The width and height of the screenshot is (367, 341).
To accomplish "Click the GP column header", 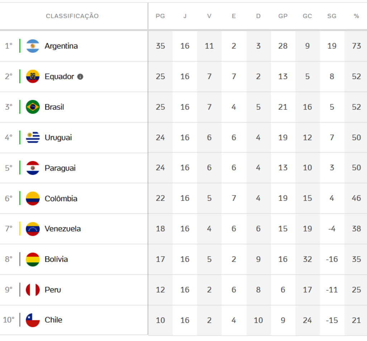I will (283, 16).
